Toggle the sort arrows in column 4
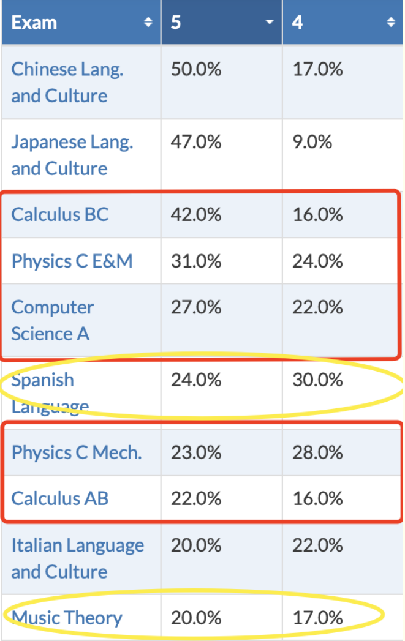This screenshot has width=405, height=641. (391, 22)
